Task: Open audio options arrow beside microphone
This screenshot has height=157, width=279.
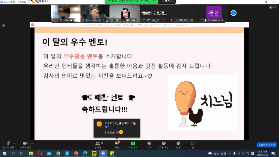Action: coord(14,143)
